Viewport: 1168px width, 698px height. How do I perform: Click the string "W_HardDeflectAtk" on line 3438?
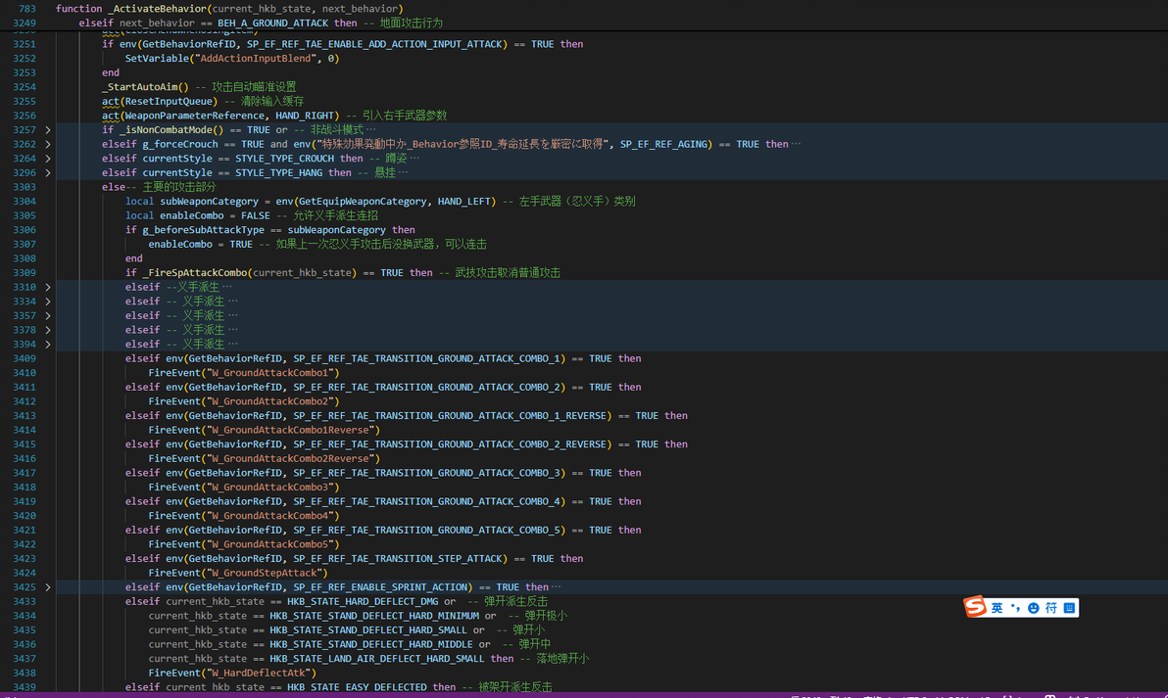[261, 673]
